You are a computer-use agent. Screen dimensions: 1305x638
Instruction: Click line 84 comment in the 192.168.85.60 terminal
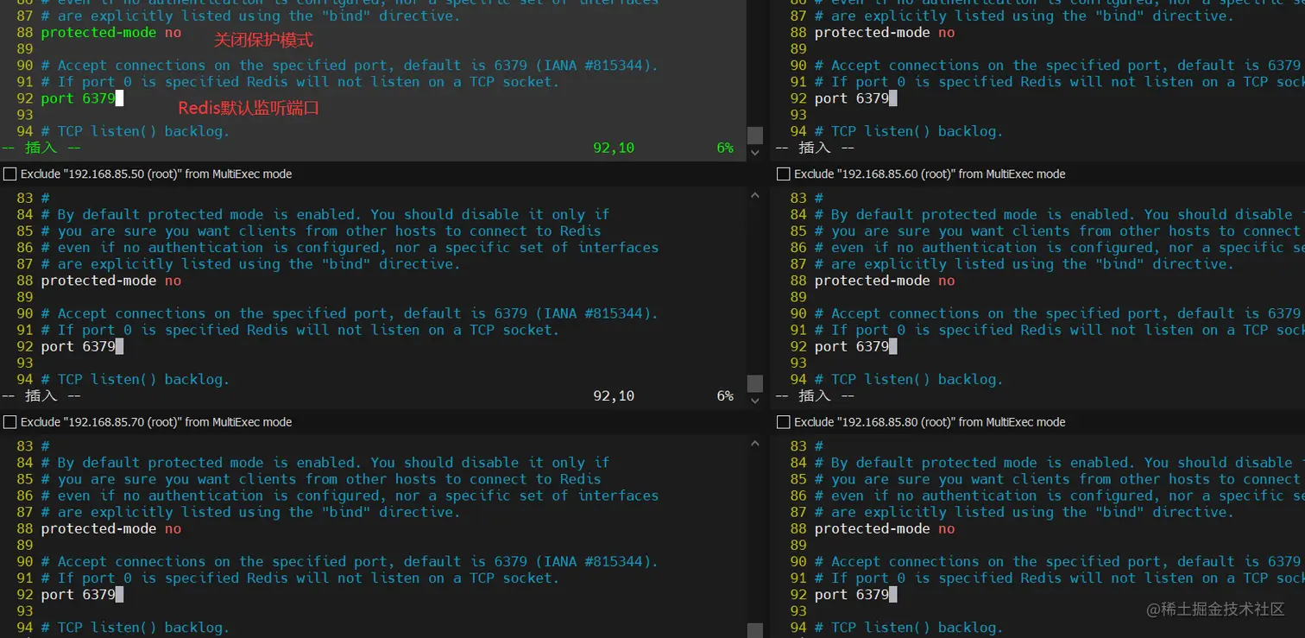[x=1059, y=214]
